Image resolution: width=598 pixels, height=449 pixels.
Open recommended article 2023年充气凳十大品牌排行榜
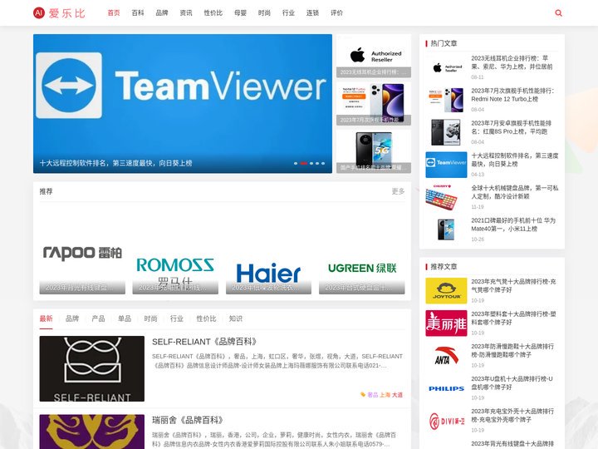pos(514,285)
